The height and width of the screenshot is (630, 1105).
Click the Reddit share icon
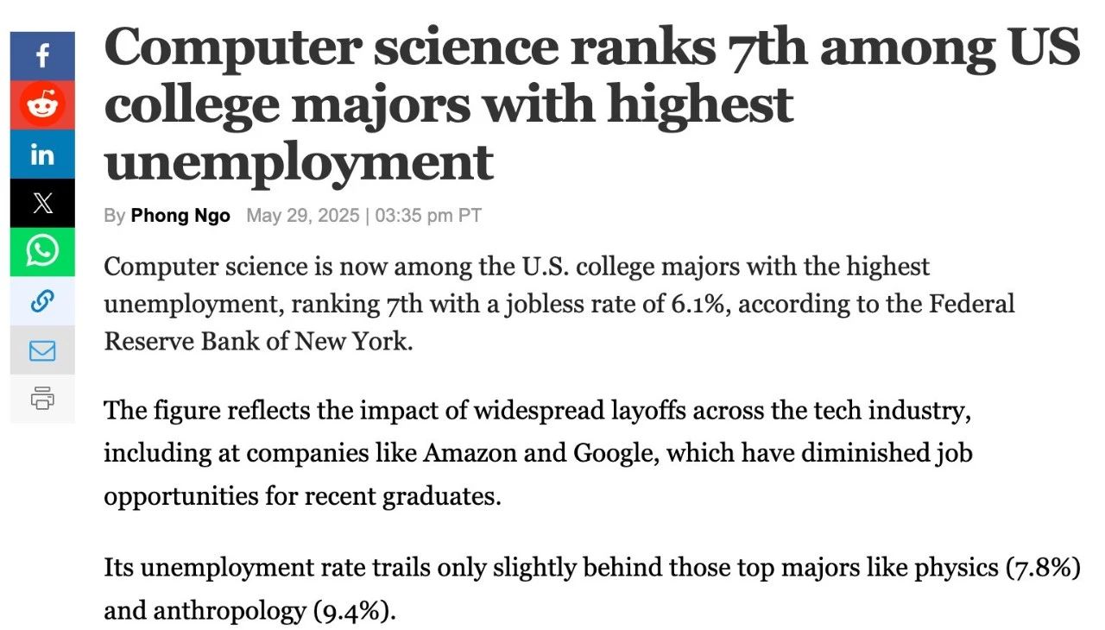tap(42, 105)
